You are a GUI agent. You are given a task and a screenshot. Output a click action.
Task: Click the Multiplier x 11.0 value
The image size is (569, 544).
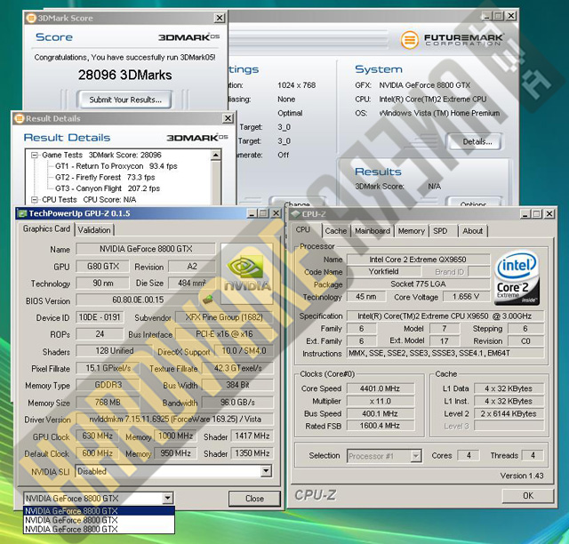coord(380,402)
